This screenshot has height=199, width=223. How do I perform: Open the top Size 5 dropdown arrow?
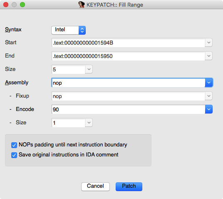point(89,69)
